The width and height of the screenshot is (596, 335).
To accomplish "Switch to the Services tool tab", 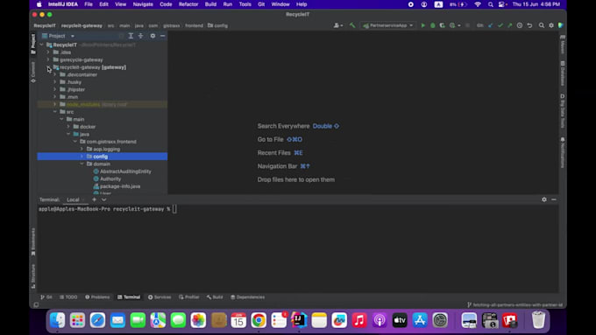I will coord(160,297).
